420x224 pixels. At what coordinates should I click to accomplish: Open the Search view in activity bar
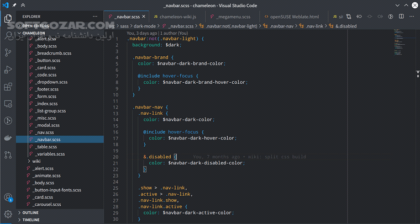point(8,35)
